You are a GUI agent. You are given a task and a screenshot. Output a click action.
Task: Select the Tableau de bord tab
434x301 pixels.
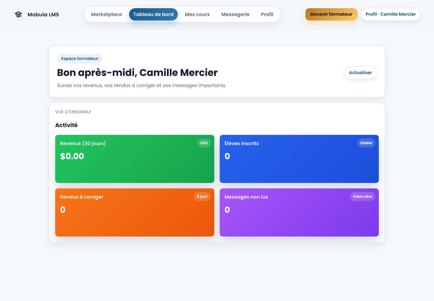153,14
